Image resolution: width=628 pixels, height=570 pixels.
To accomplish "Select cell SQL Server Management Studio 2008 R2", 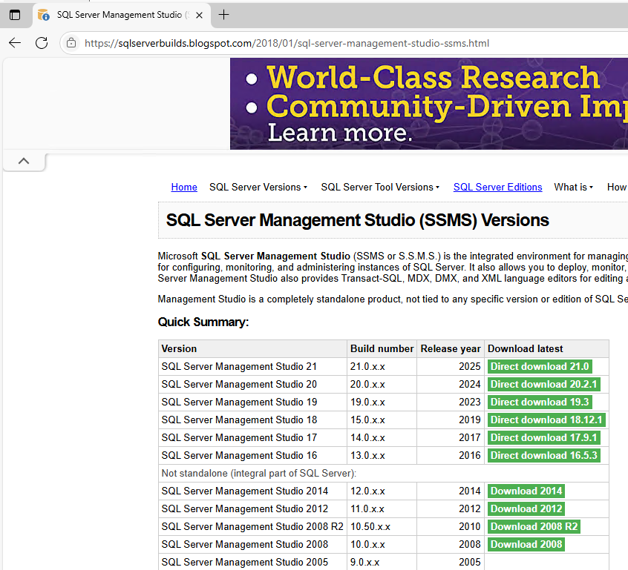I will coord(252,527).
